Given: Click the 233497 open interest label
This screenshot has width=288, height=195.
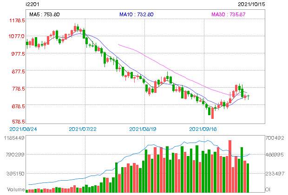Looking at the screenshot, I should 275,174.
